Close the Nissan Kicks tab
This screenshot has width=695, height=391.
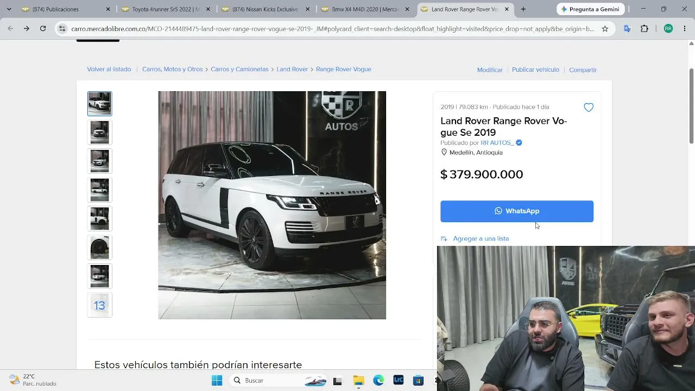click(x=308, y=9)
